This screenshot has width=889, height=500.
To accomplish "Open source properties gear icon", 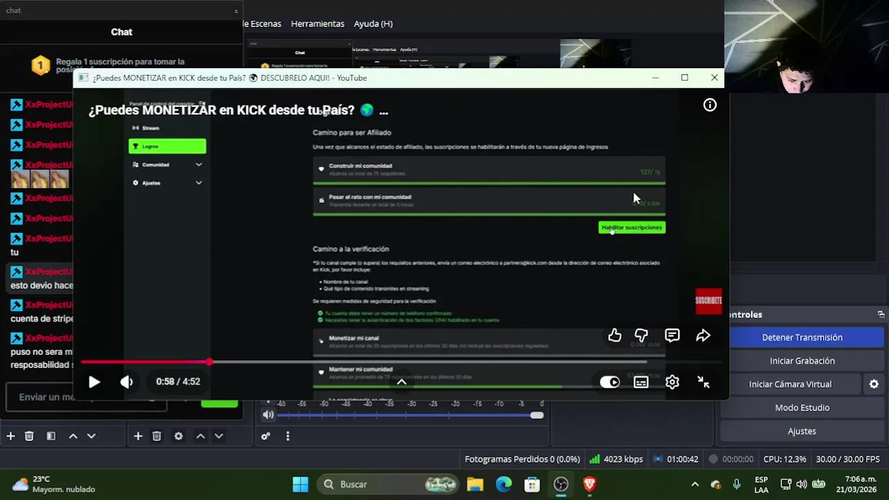I will [178, 436].
